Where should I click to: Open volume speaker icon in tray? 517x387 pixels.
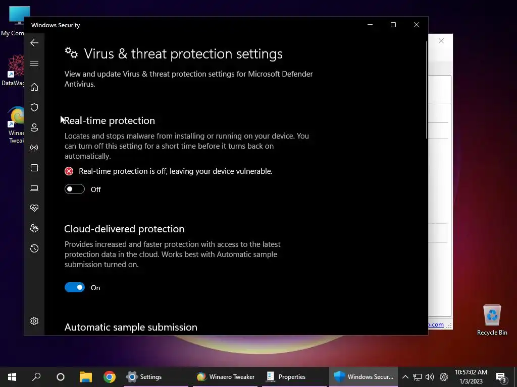pos(430,377)
